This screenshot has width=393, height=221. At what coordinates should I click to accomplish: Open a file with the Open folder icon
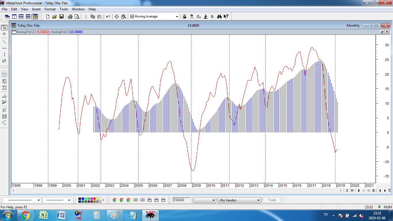[55, 17]
